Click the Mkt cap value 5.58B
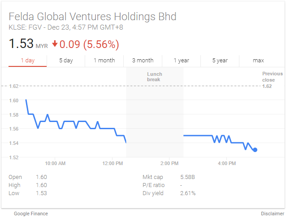This screenshot has width=286, height=218. (x=187, y=177)
